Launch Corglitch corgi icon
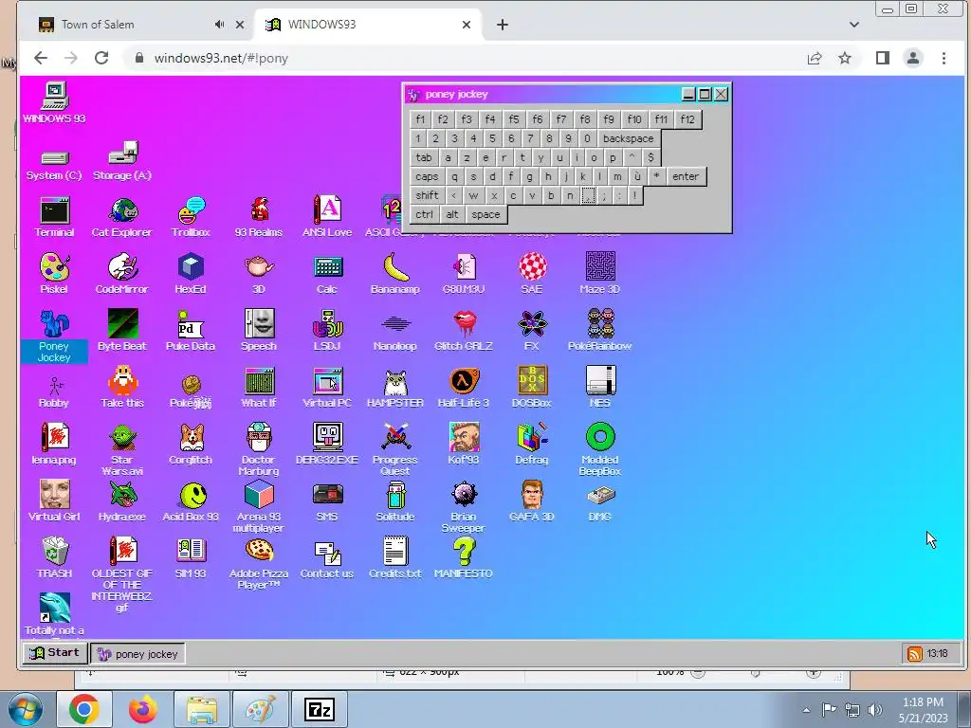This screenshot has height=728, width=971. (x=191, y=445)
